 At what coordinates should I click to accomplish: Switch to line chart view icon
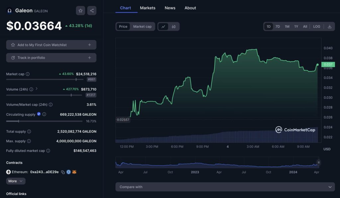pos(163,27)
